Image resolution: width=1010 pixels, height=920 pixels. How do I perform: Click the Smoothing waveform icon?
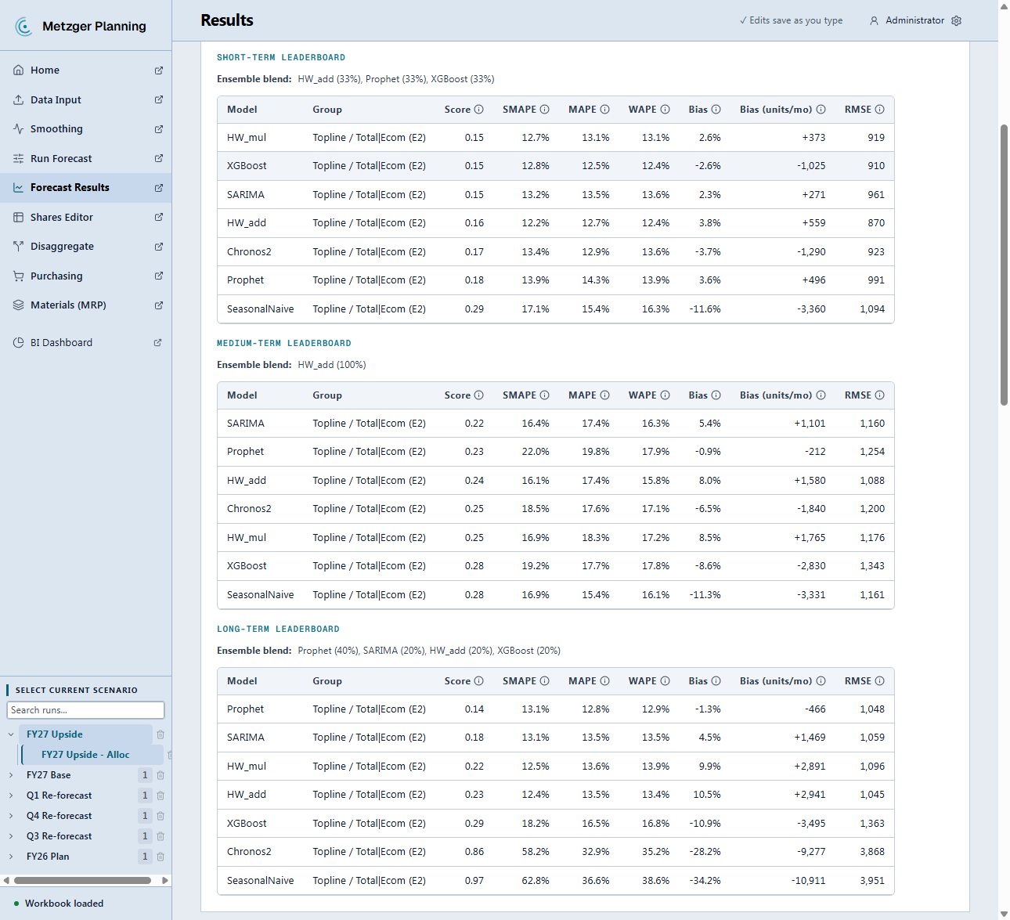pos(18,128)
